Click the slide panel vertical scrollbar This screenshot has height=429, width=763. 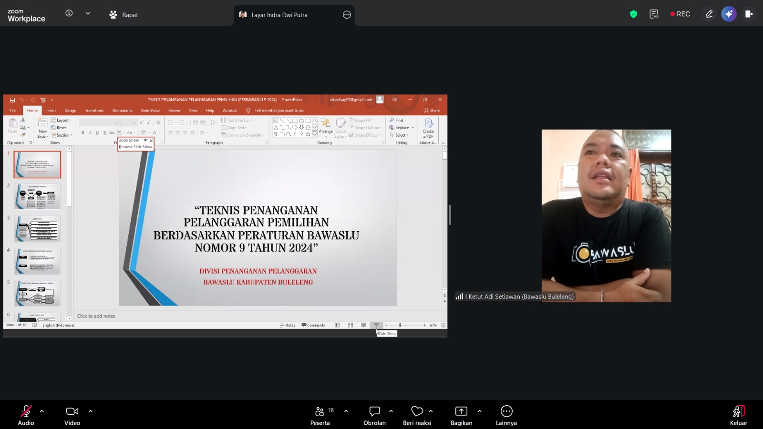click(69, 234)
